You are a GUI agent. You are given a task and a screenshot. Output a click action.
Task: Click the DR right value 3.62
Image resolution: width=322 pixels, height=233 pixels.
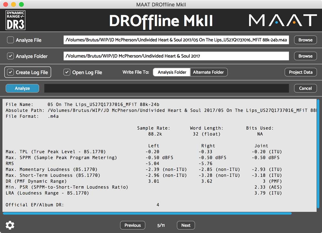pyautogui.click(x=207, y=181)
